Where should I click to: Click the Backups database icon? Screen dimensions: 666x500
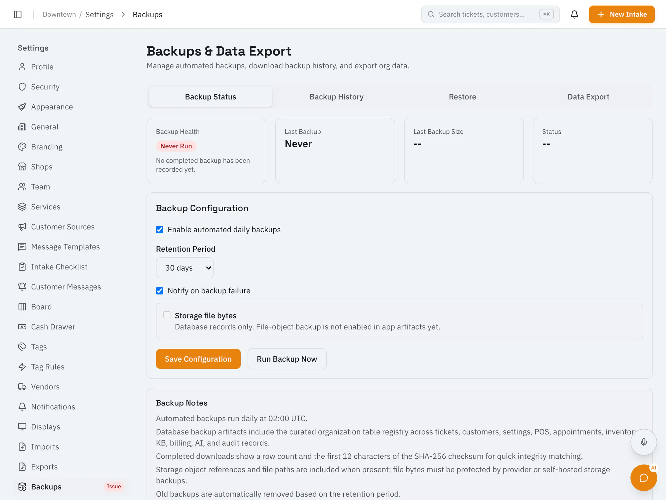(22, 487)
